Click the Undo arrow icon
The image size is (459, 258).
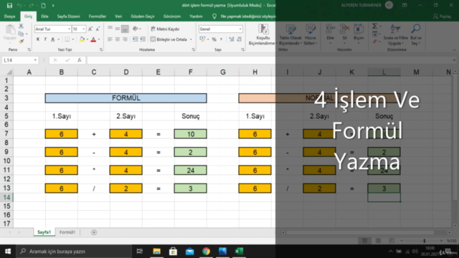[19, 5]
